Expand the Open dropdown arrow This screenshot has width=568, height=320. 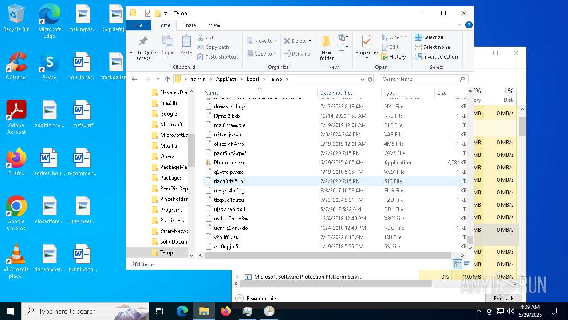[406, 37]
